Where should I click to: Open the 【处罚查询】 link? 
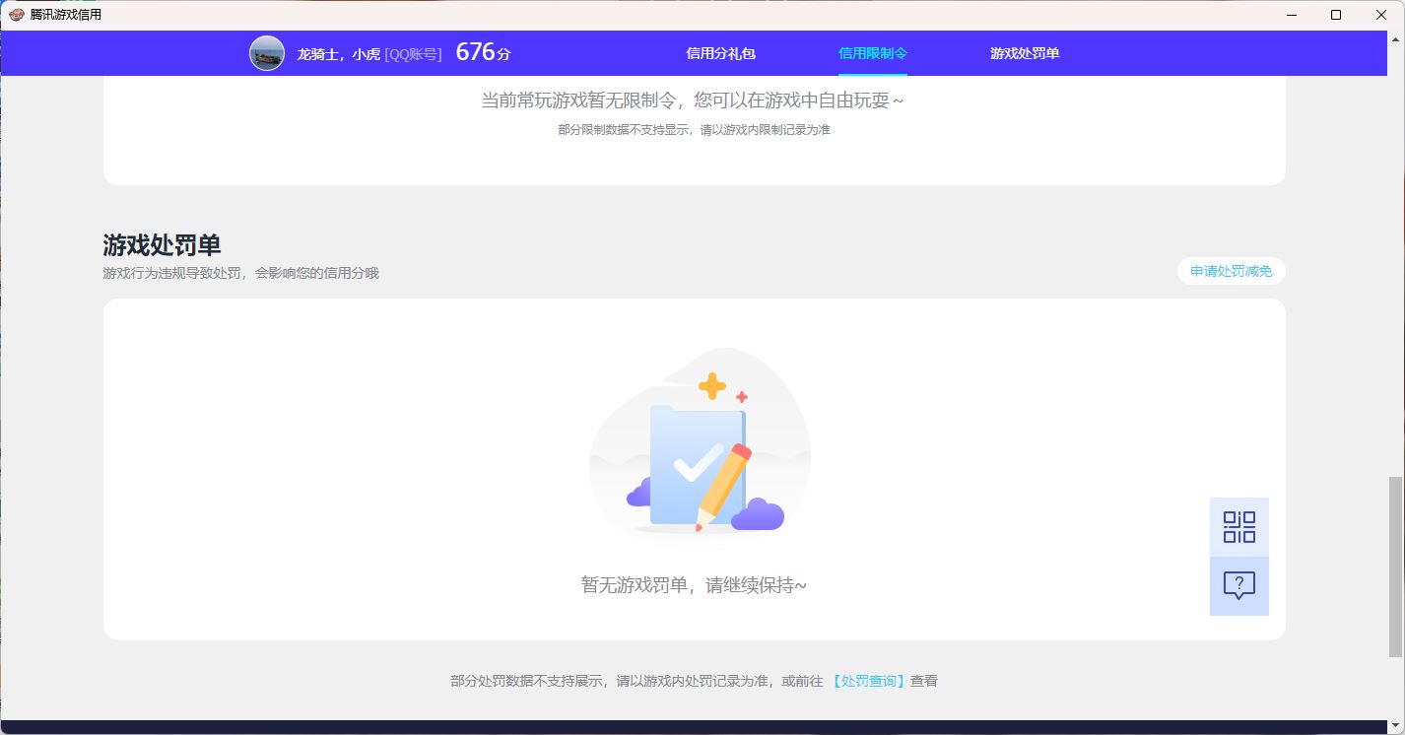pos(868,681)
